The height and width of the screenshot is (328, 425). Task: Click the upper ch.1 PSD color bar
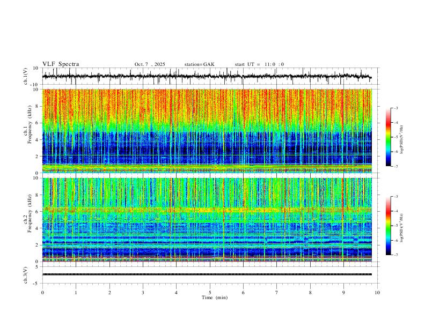388,137
